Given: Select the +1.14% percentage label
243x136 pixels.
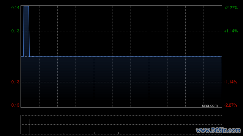Looking at the screenshot, I should 231,31.
